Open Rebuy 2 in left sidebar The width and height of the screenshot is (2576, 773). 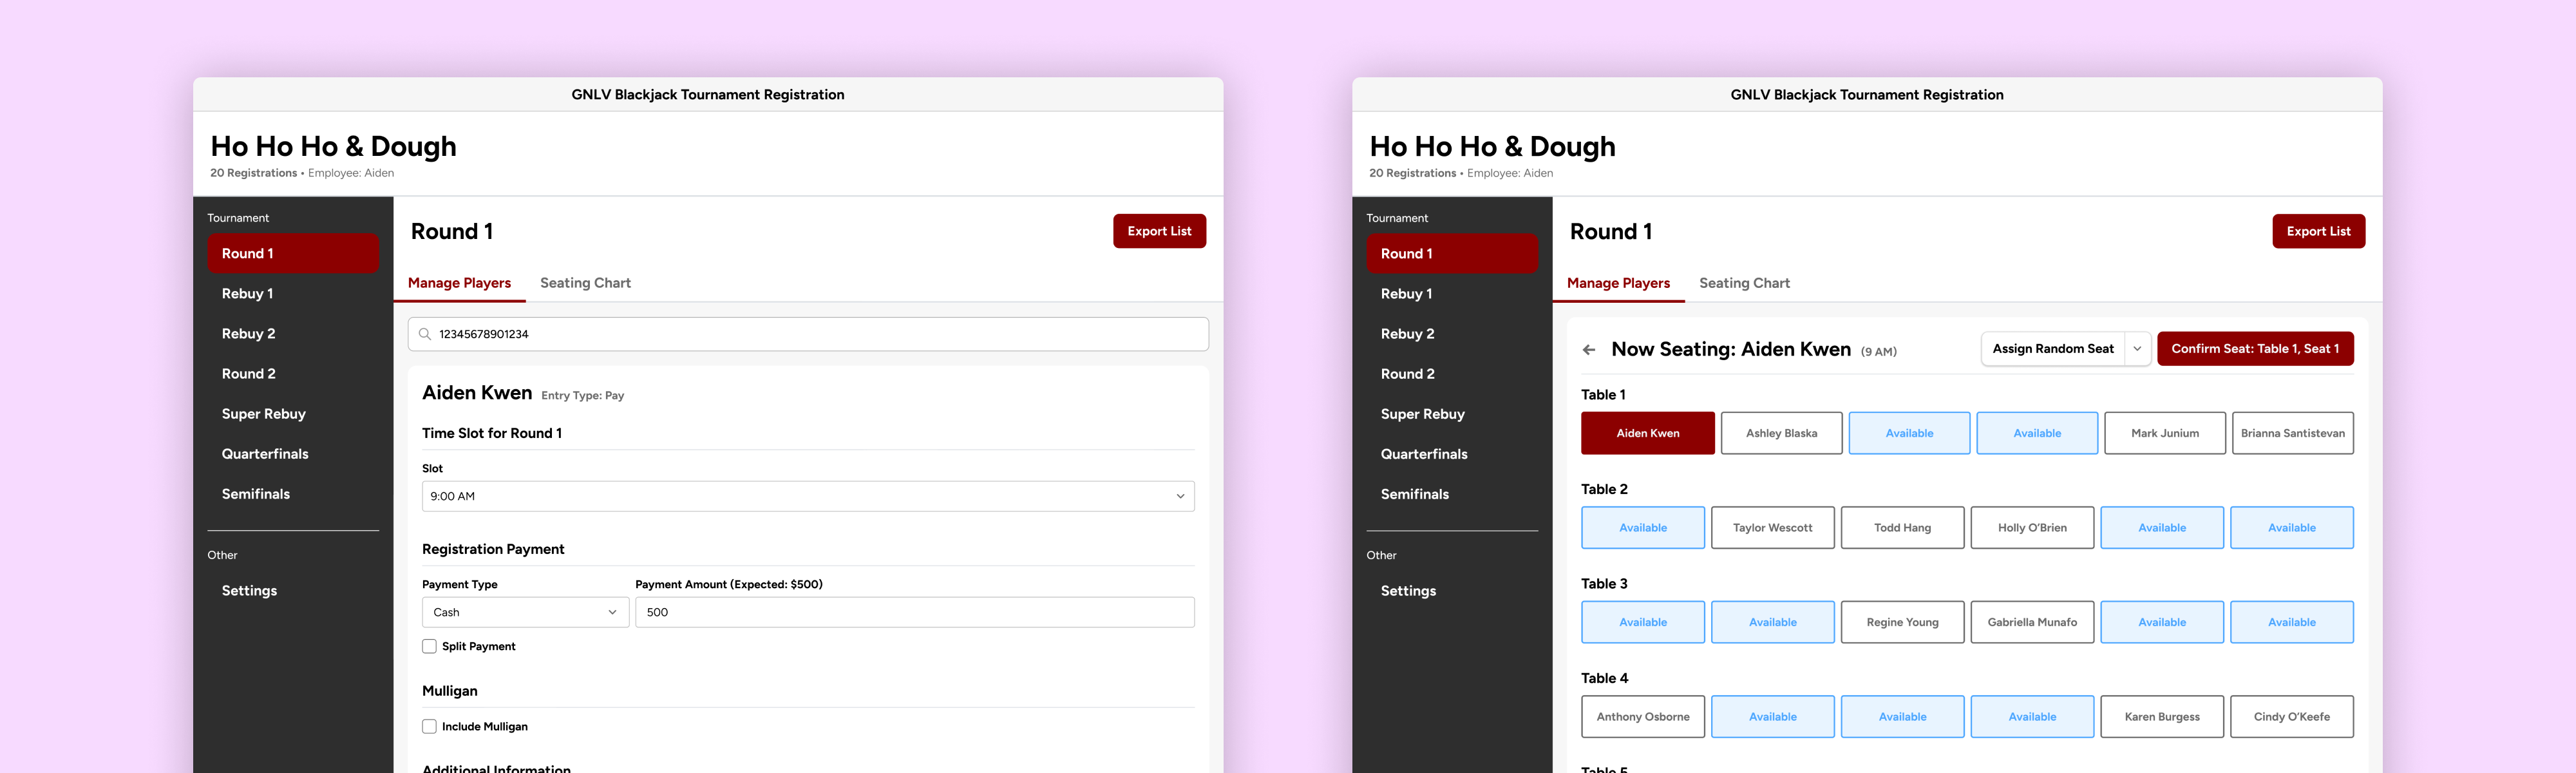(248, 334)
